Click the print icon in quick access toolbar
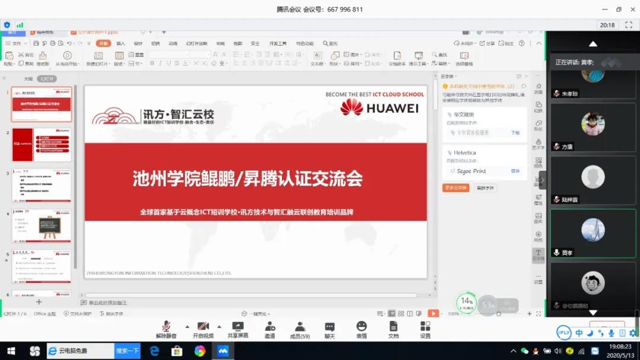 pos(53,43)
